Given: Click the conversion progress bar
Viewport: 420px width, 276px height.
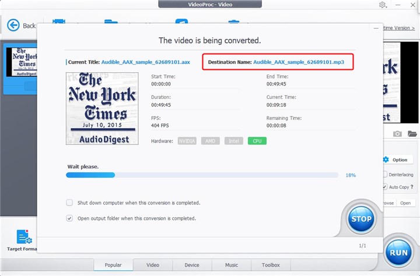Looking at the screenshot, I should click(202, 175).
